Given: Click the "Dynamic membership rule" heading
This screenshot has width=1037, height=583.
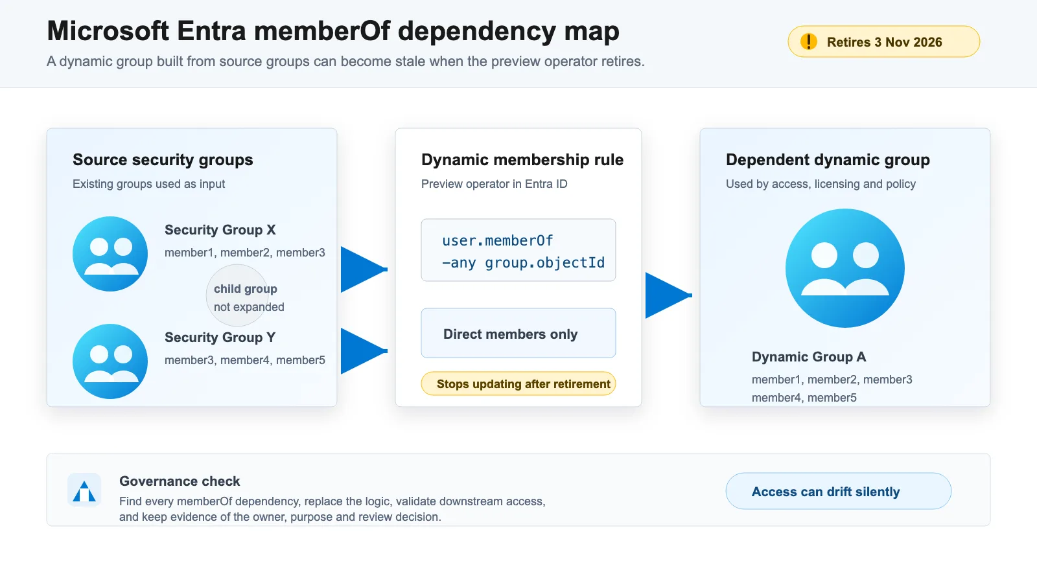Looking at the screenshot, I should tap(522, 160).
